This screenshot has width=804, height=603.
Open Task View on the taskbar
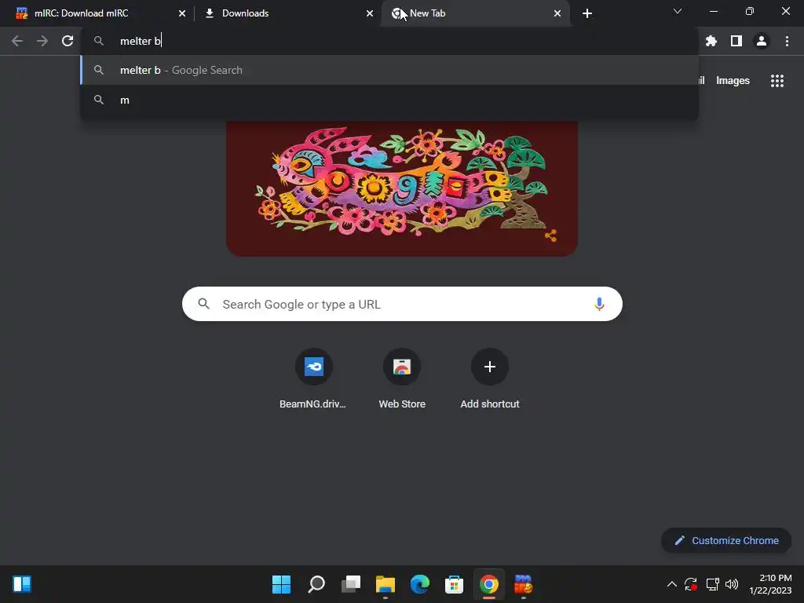(x=351, y=584)
